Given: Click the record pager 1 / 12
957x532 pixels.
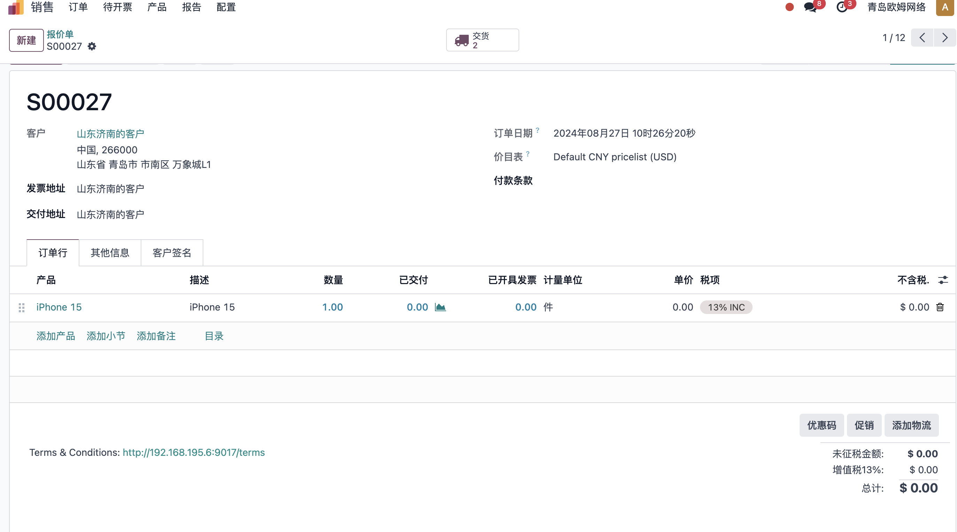Looking at the screenshot, I should click(x=894, y=38).
